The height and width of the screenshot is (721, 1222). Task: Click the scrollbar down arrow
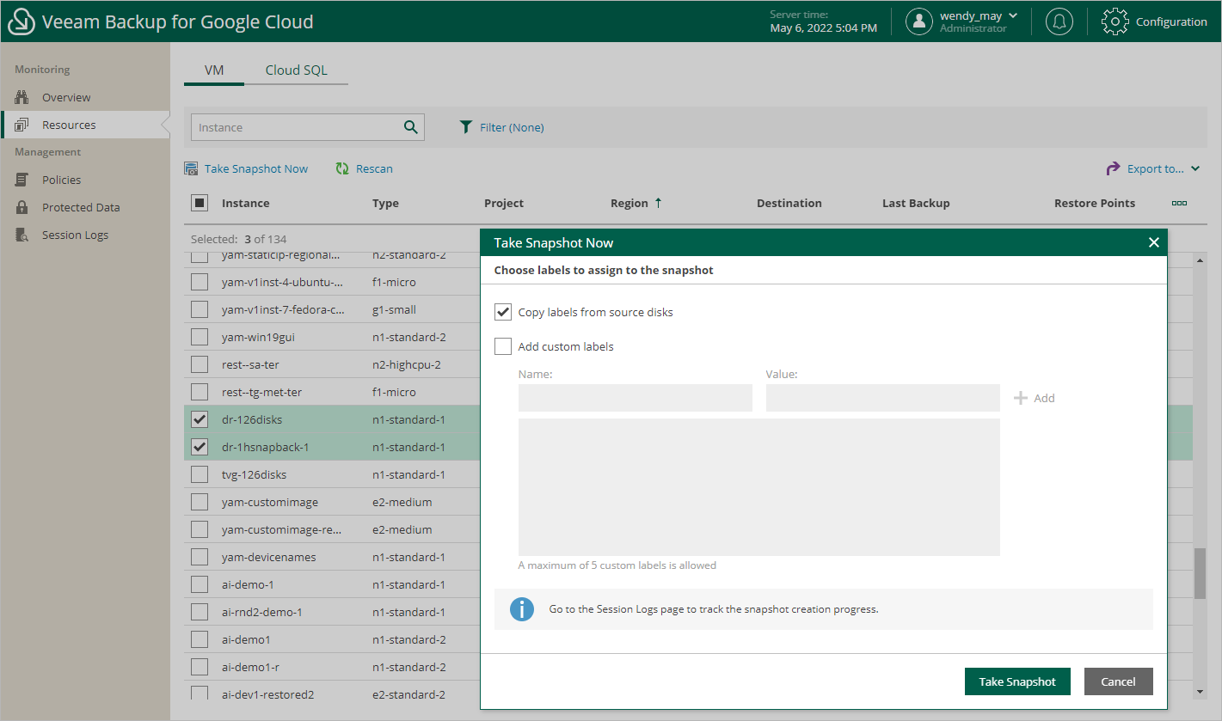tap(1200, 691)
